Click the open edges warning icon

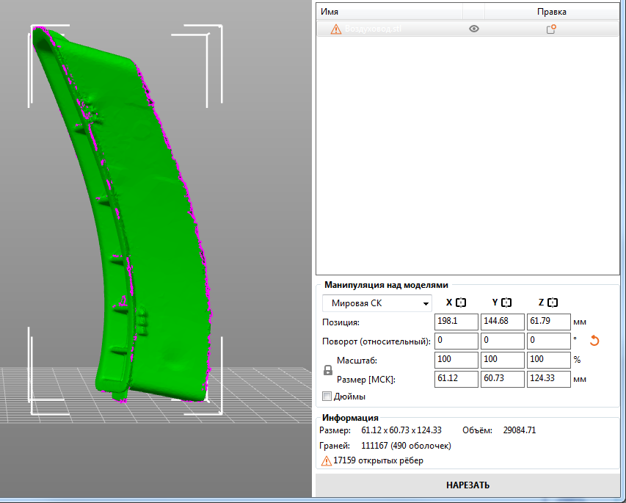[326, 461]
